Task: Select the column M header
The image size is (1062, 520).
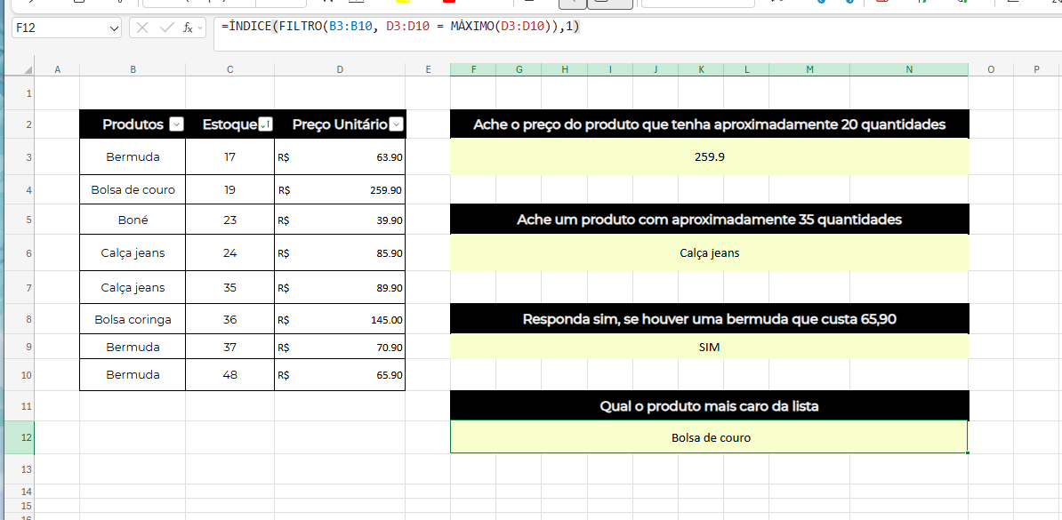Action: (x=809, y=69)
